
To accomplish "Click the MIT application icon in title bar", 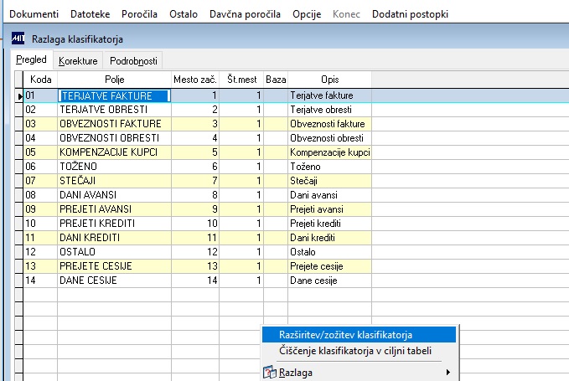I will pyautogui.click(x=18, y=39).
